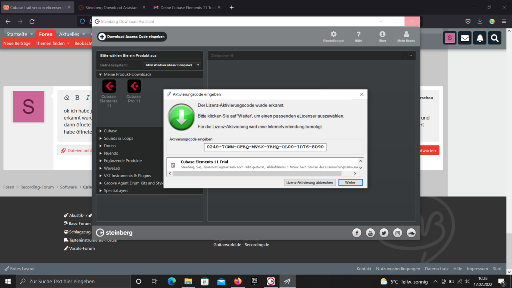Viewport: 512px width, 288px height.
Task: Open Software breadcrumb link
Action: (x=68, y=187)
